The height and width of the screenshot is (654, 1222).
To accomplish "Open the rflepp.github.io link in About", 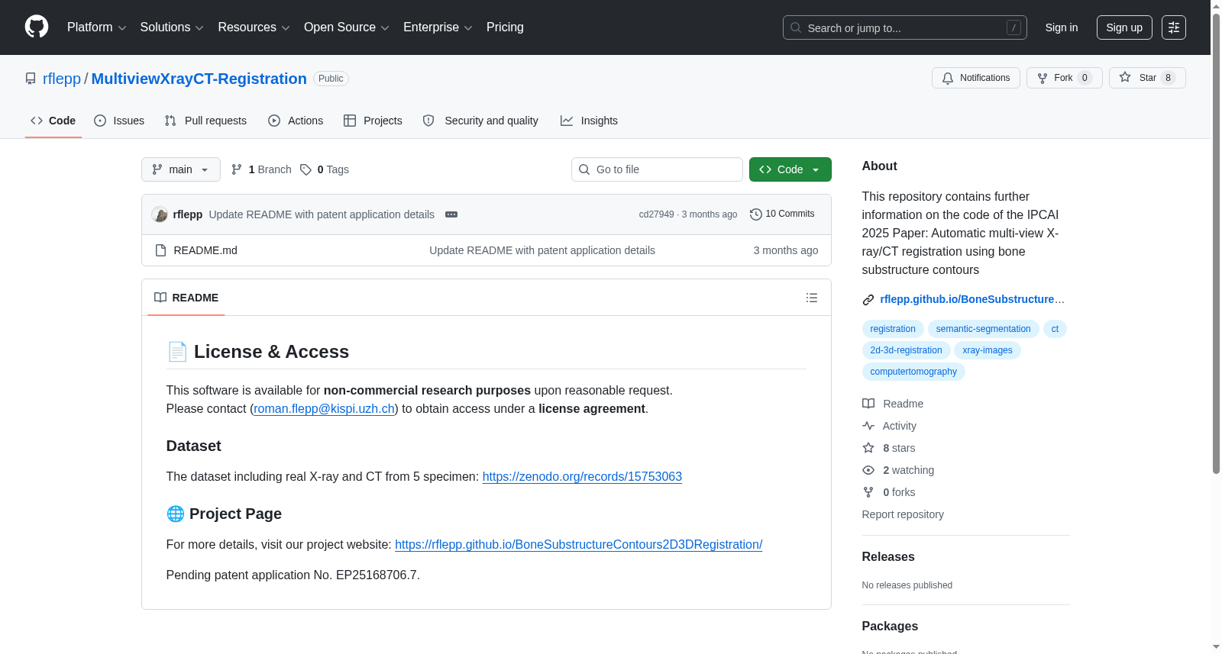I will (x=972, y=299).
